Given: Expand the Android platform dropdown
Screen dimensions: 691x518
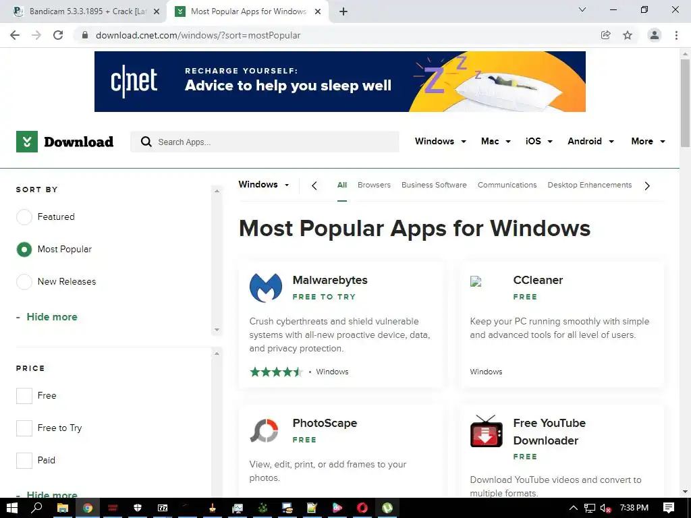Looking at the screenshot, I should tap(590, 142).
